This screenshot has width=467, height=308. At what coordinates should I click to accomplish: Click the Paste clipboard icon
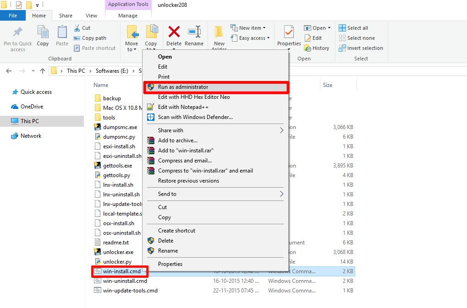point(62,32)
